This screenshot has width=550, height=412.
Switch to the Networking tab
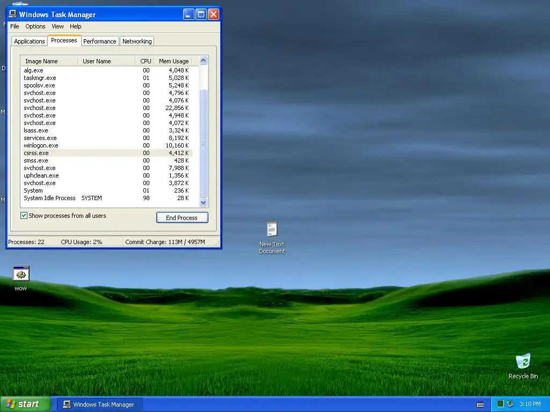[137, 41]
